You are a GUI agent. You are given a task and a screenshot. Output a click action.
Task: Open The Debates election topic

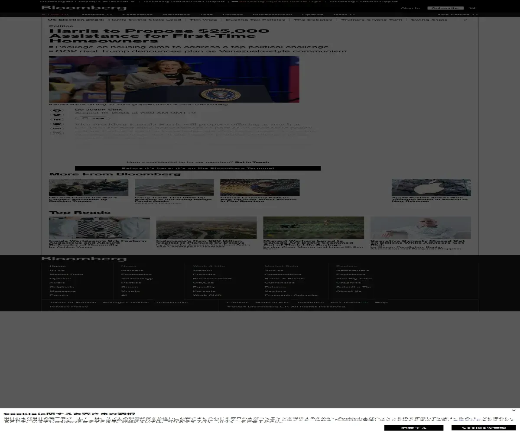[x=313, y=20]
